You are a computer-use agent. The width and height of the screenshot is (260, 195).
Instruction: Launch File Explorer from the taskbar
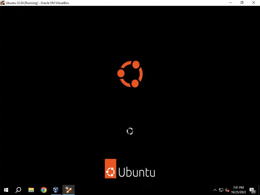31,190
